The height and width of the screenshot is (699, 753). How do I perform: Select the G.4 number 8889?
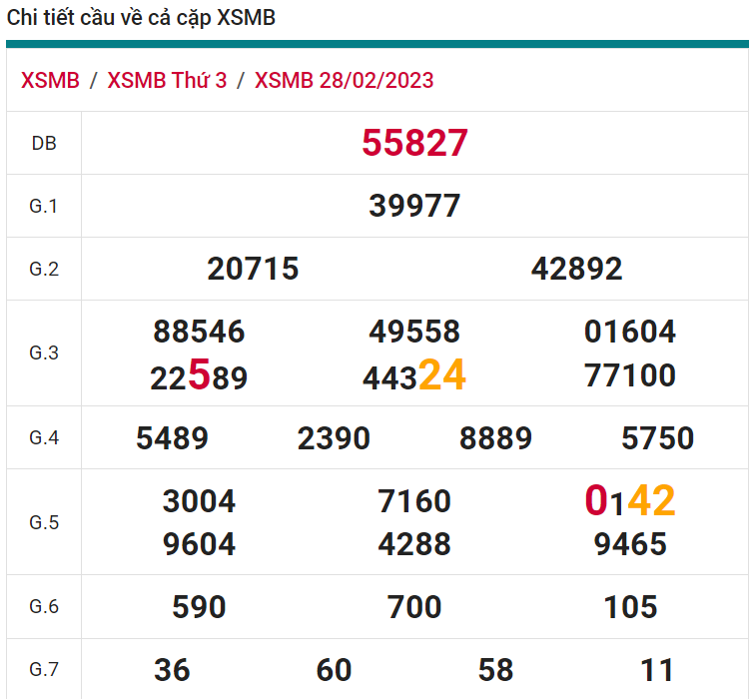click(495, 438)
